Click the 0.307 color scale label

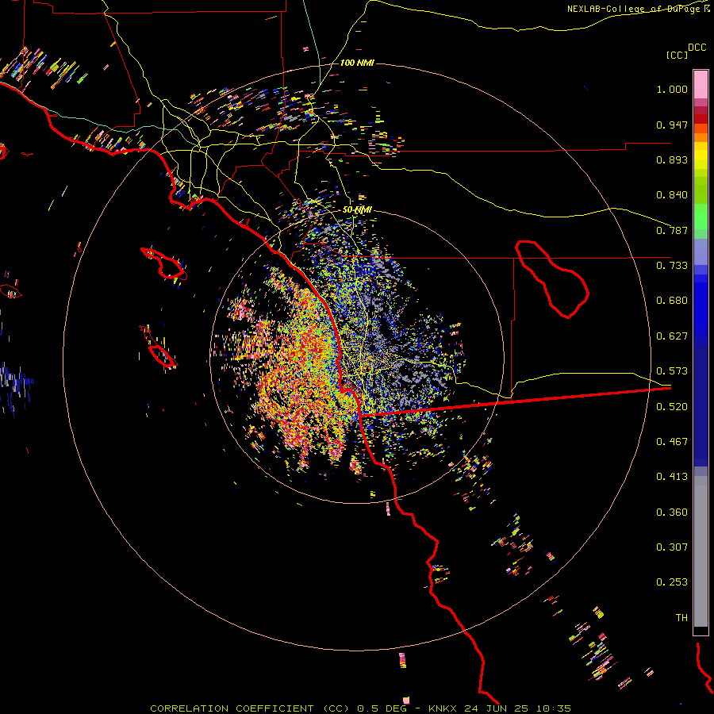pos(672,547)
